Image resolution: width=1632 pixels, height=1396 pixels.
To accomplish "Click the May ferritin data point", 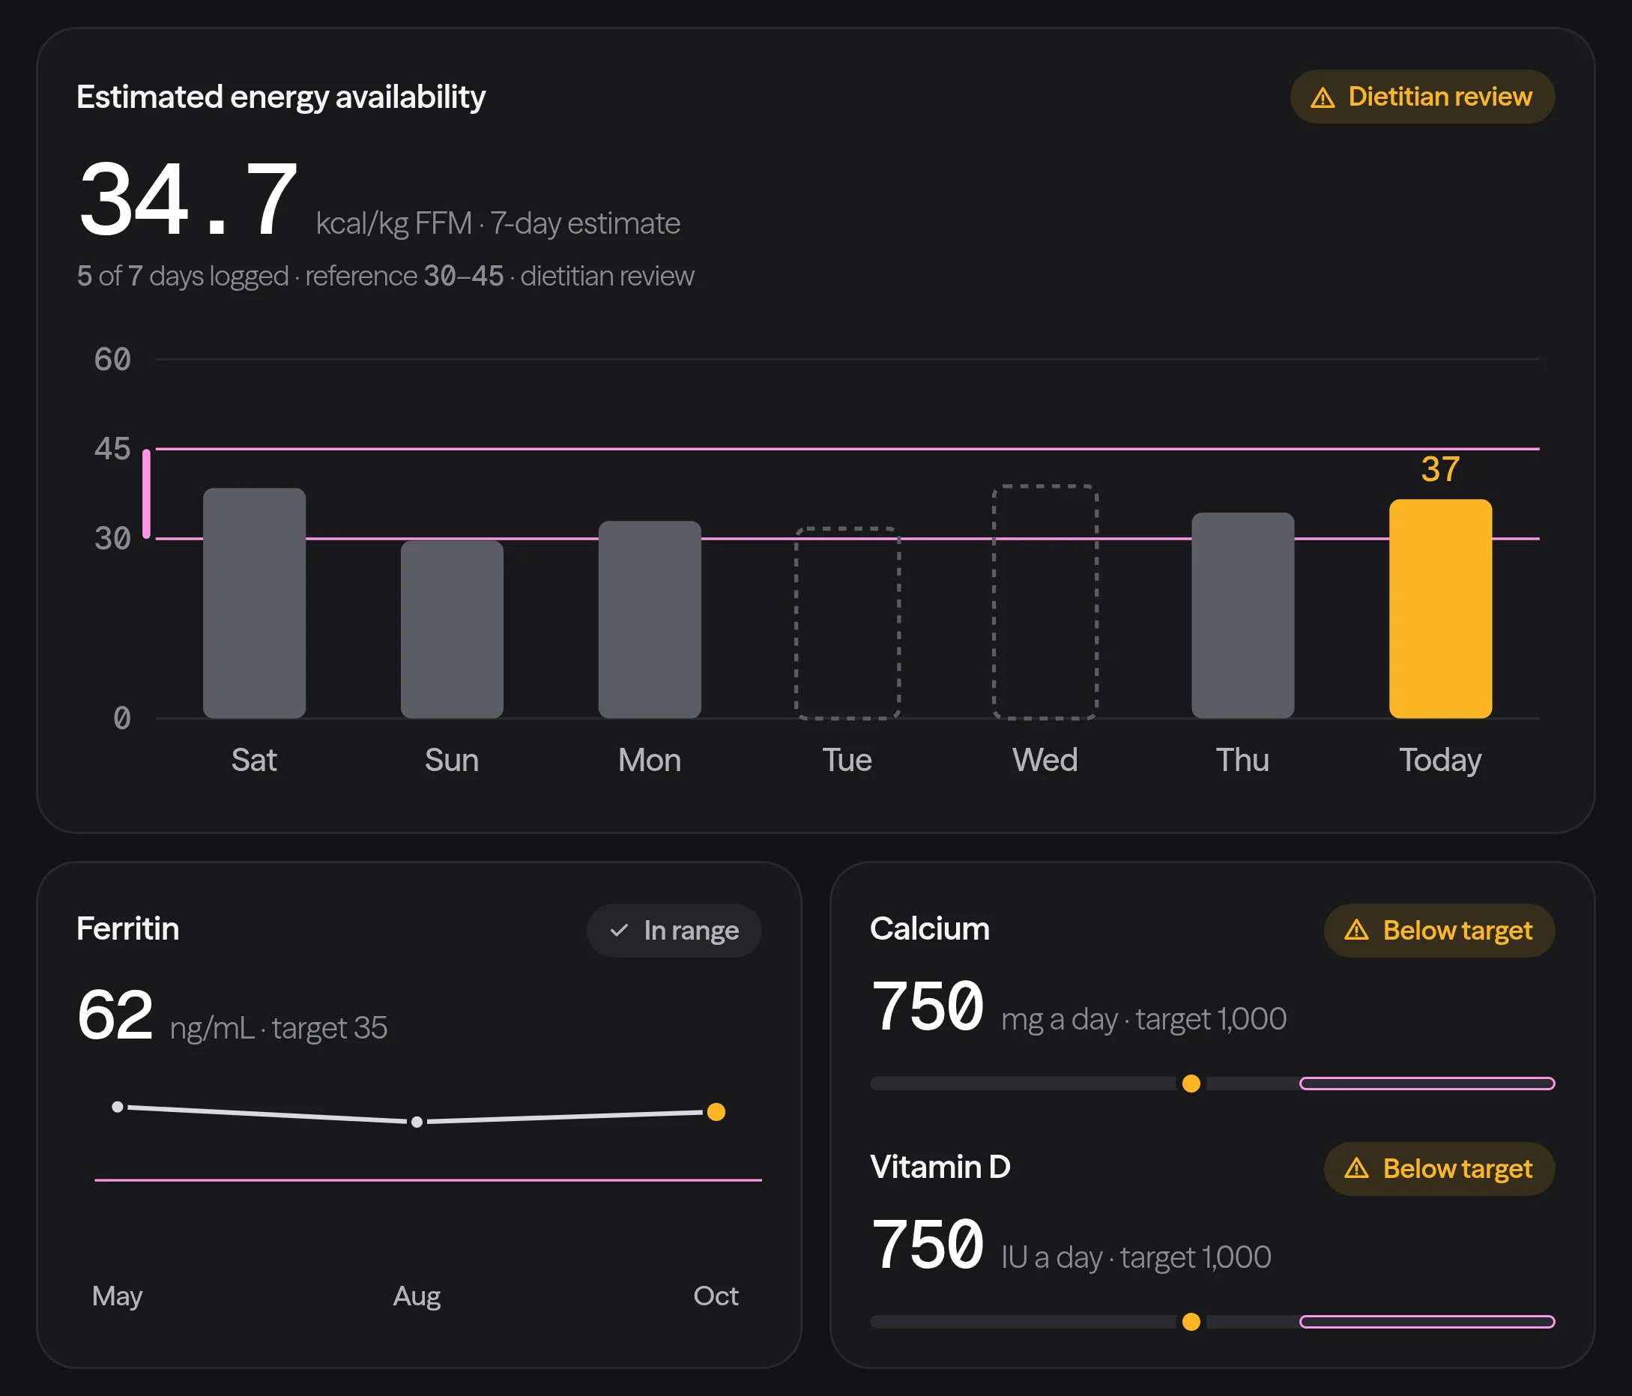I will point(118,1107).
